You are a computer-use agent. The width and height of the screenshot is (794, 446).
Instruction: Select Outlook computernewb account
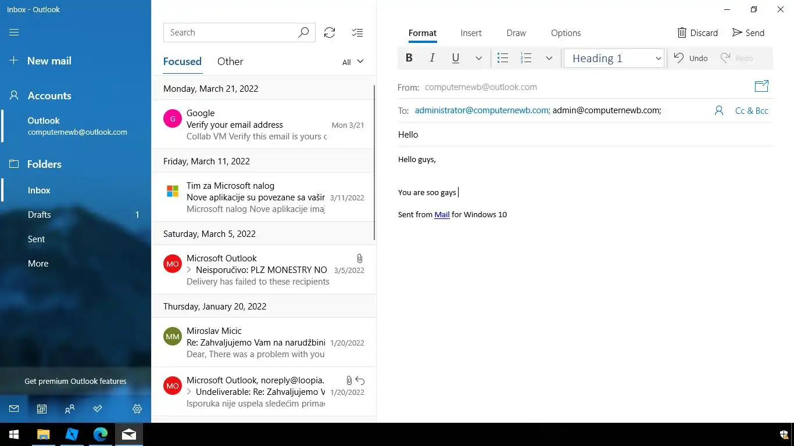pyautogui.click(x=76, y=126)
